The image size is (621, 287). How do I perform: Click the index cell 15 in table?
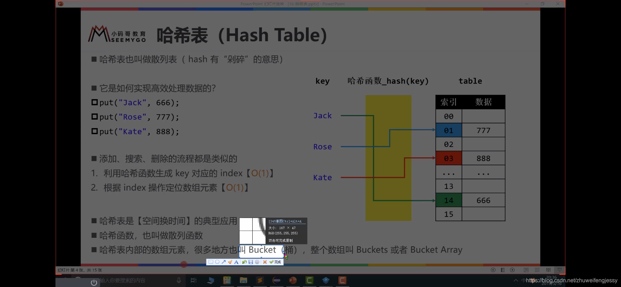(x=449, y=214)
